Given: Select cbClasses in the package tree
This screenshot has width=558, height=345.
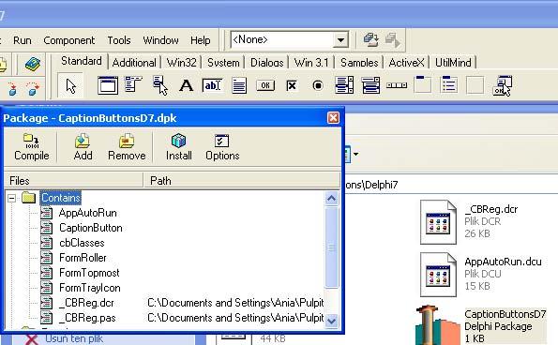Looking at the screenshot, I should coord(82,243).
